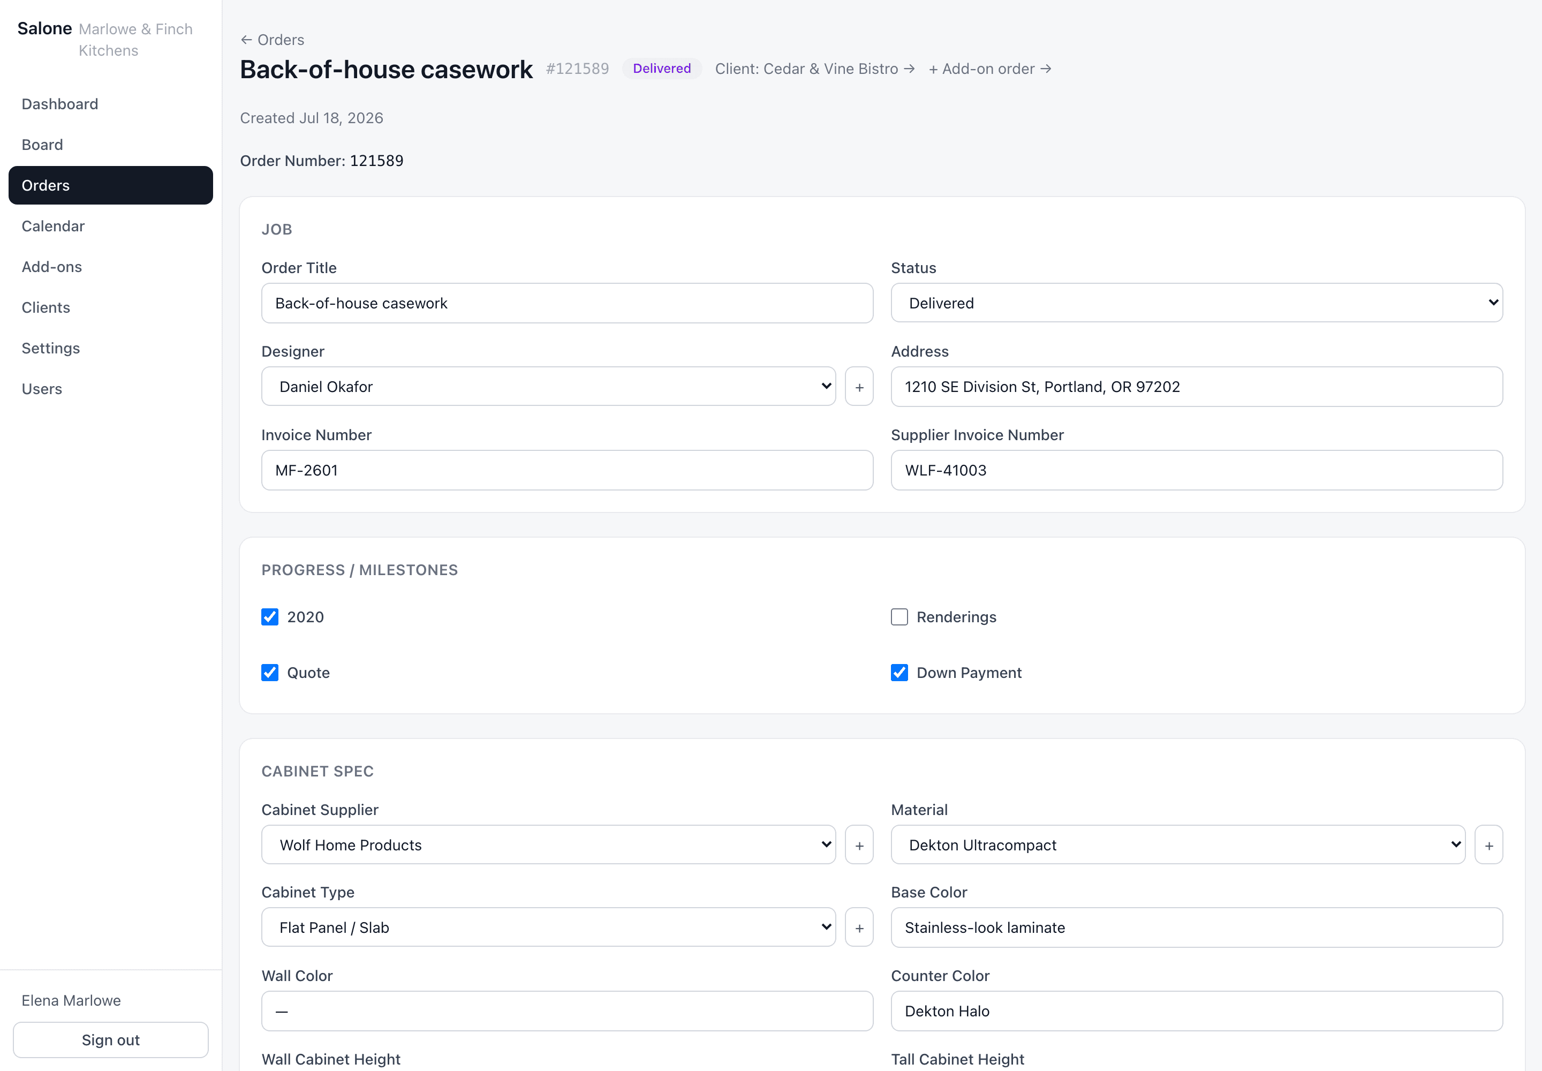Navigate to Add-ons in sidebar
This screenshot has height=1071, width=1542.
coord(111,266)
